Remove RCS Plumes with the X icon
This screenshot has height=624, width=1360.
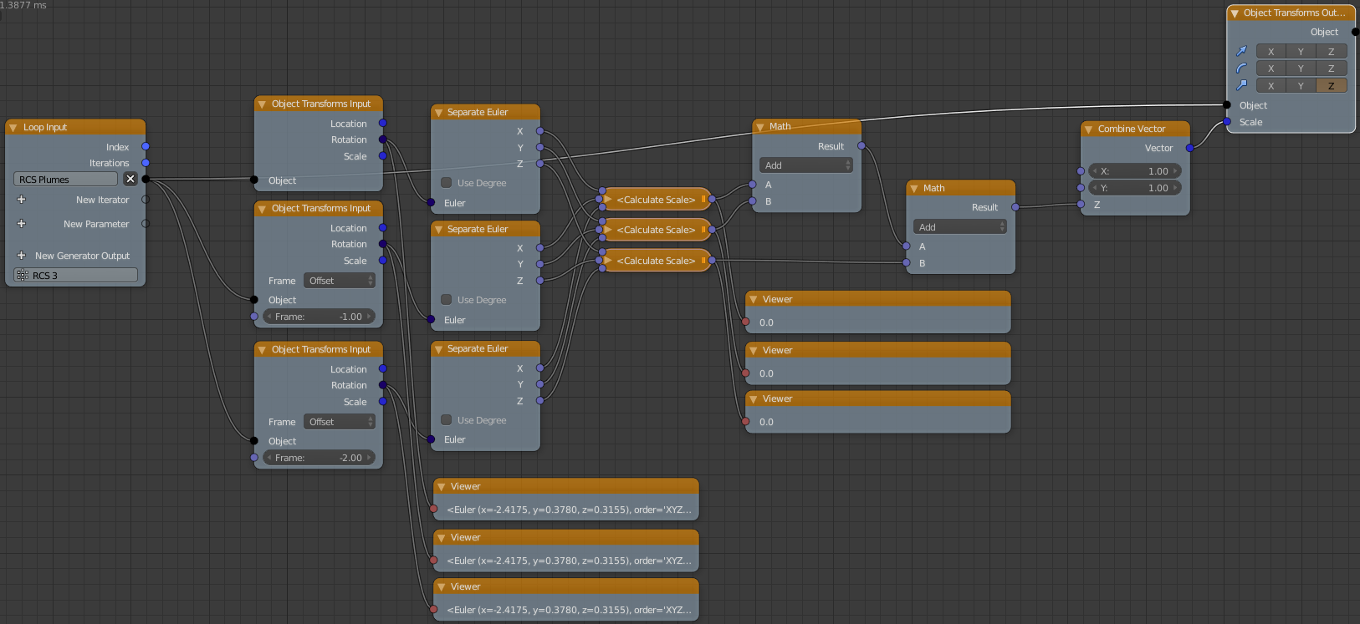(x=130, y=179)
